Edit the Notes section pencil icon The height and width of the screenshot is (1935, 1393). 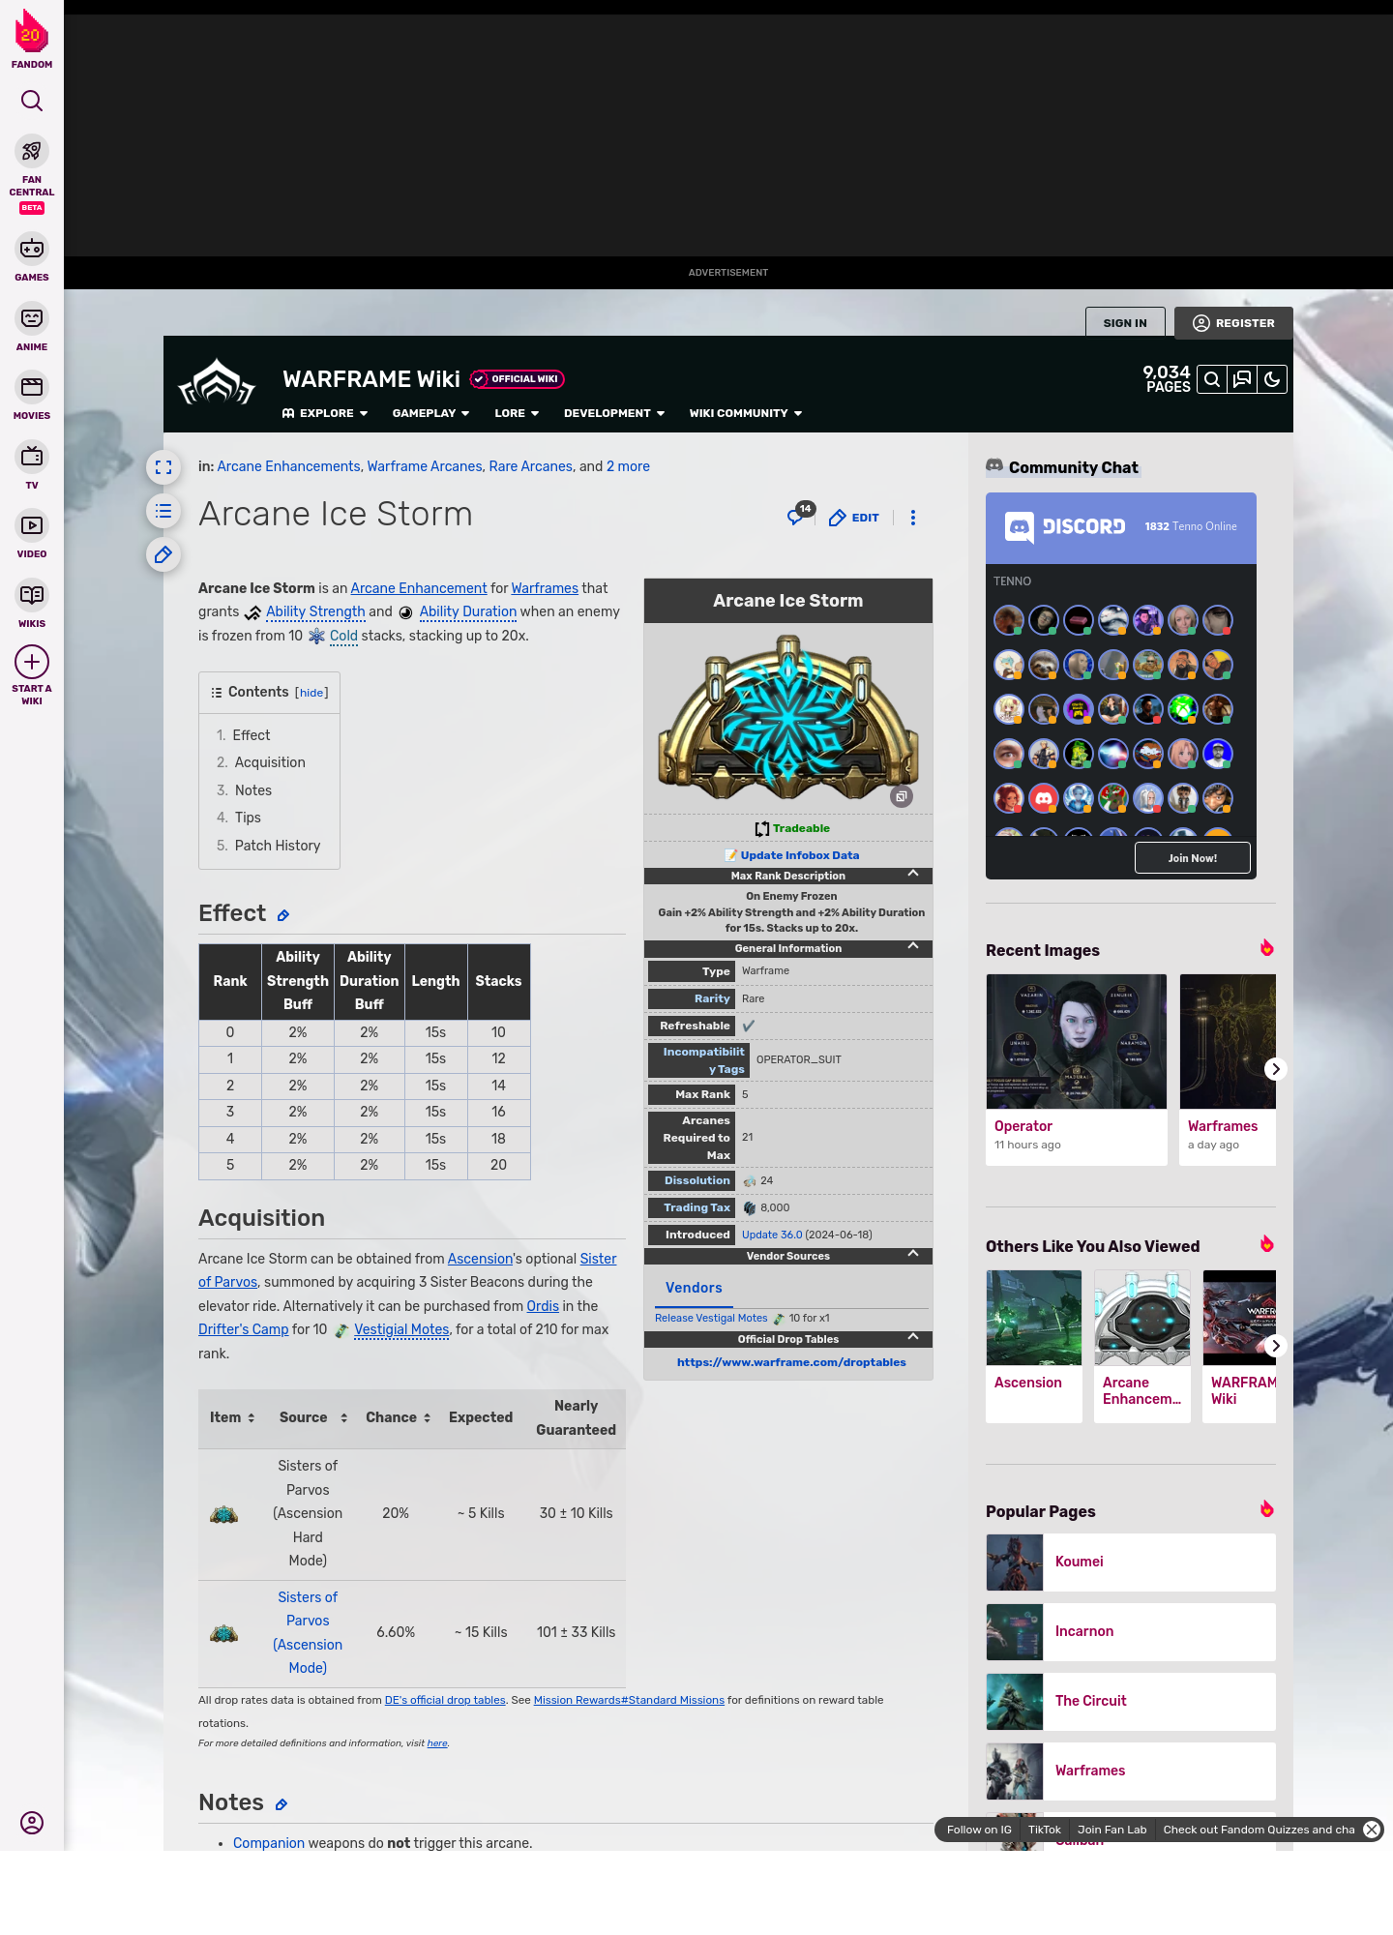tap(282, 1804)
